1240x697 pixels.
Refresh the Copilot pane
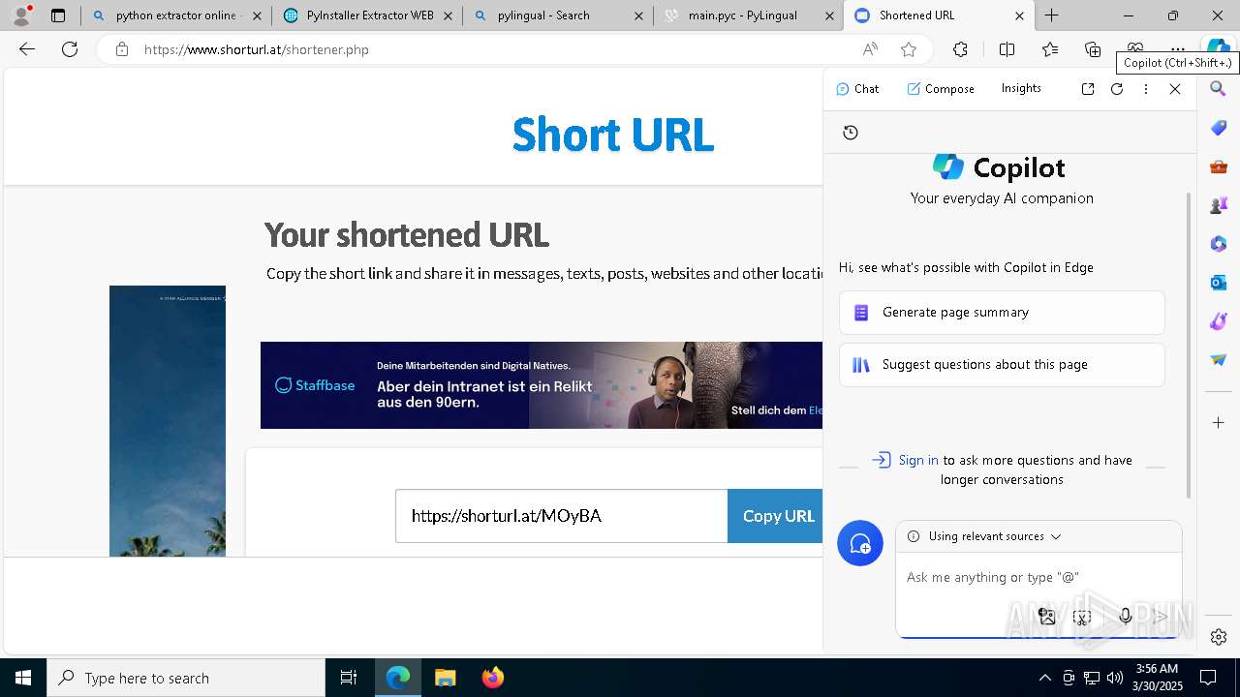(1117, 89)
